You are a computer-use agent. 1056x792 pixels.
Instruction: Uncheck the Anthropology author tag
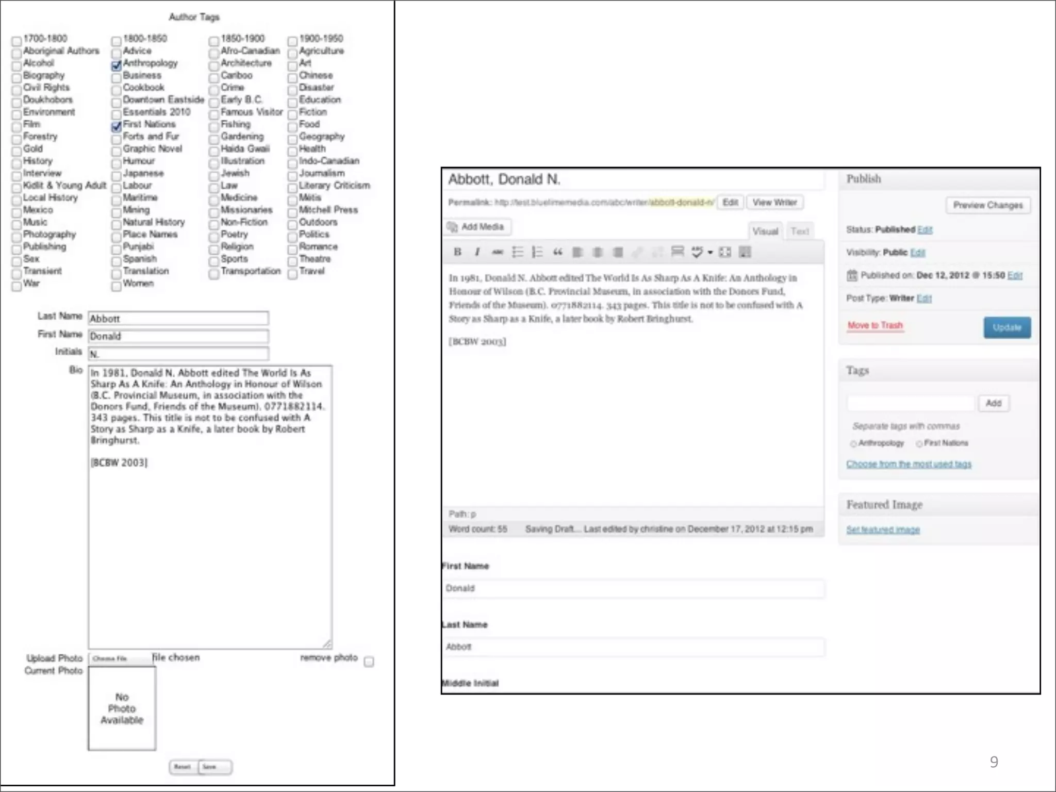click(x=117, y=65)
